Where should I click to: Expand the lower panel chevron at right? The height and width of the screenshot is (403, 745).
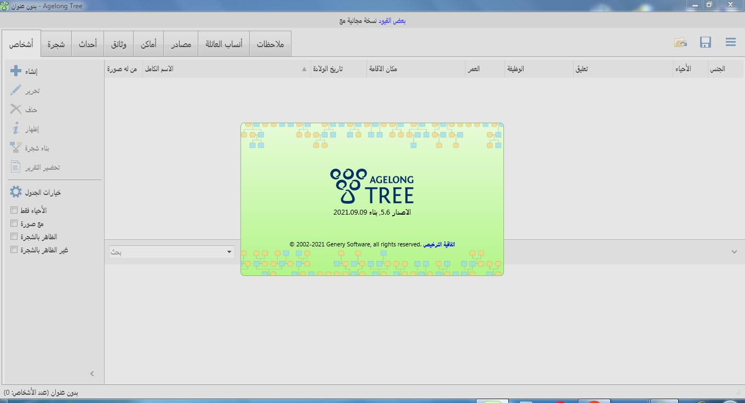(x=735, y=252)
